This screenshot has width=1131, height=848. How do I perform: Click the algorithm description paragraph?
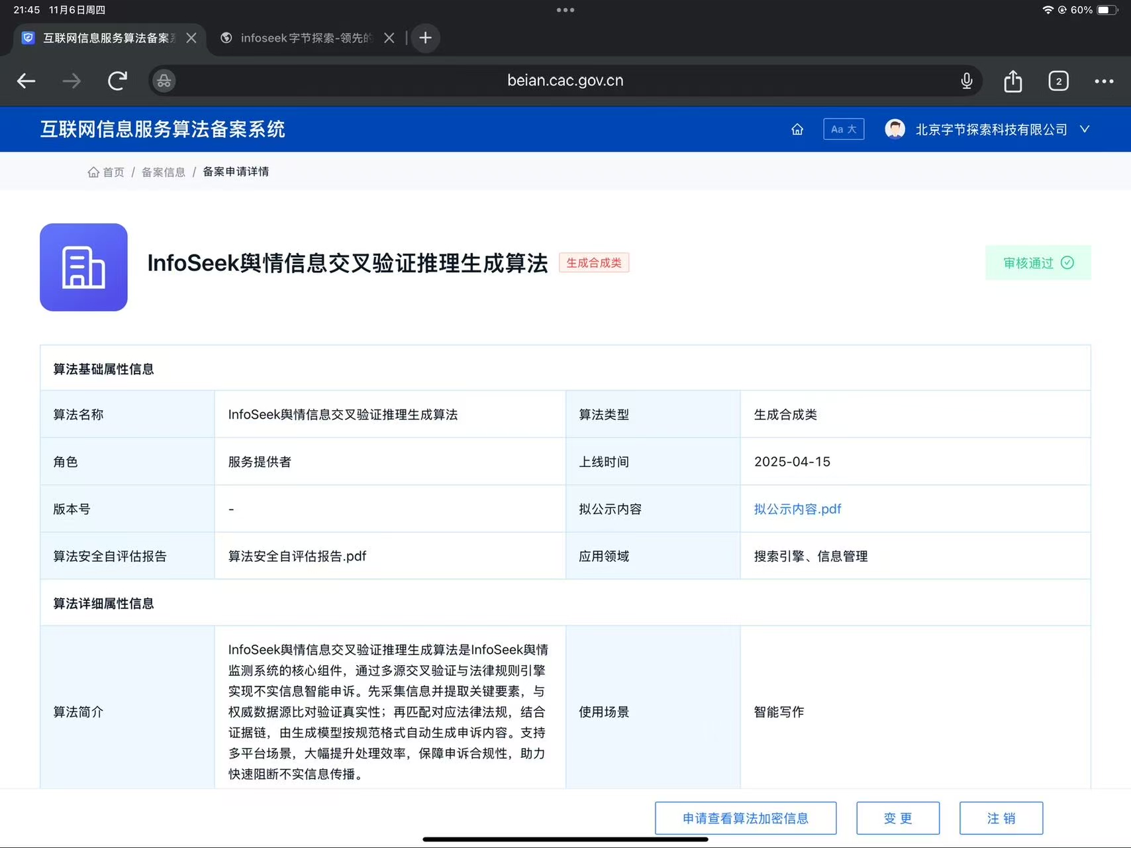click(x=388, y=712)
